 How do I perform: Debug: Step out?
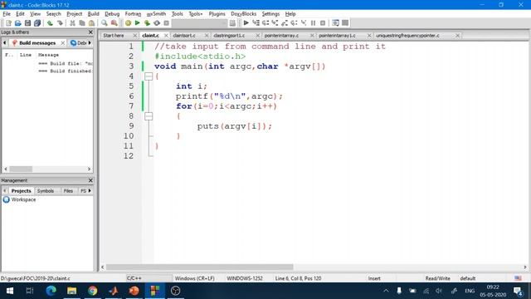[285, 23]
